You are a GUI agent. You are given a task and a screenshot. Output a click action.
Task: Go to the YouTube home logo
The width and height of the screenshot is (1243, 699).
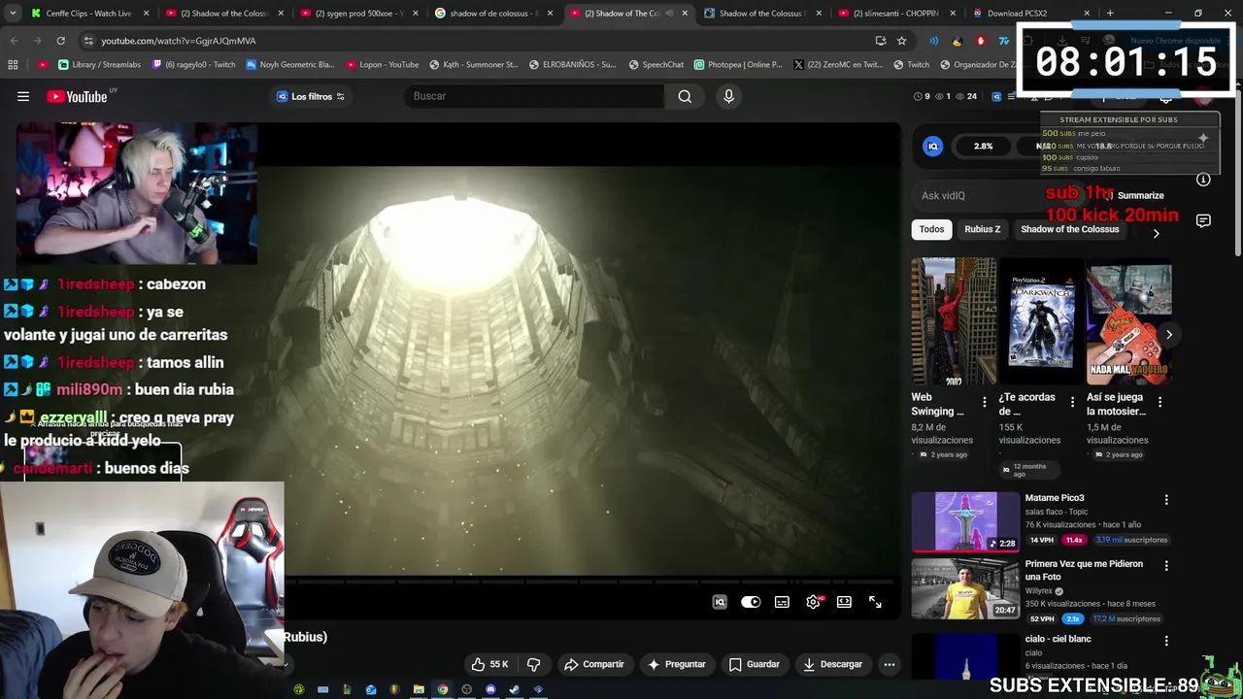click(77, 96)
